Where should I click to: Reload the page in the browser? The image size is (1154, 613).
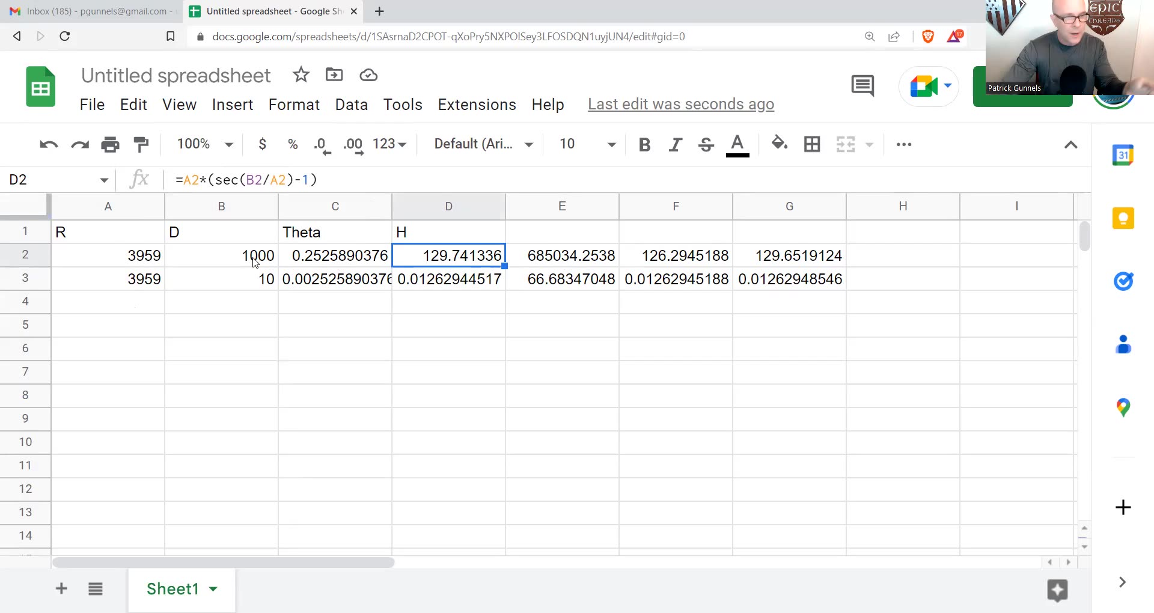(x=65, y=36)
